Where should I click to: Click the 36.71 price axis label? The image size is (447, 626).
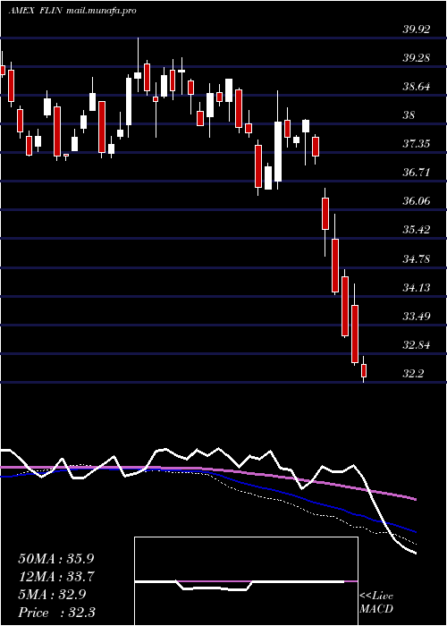point(417,173)
